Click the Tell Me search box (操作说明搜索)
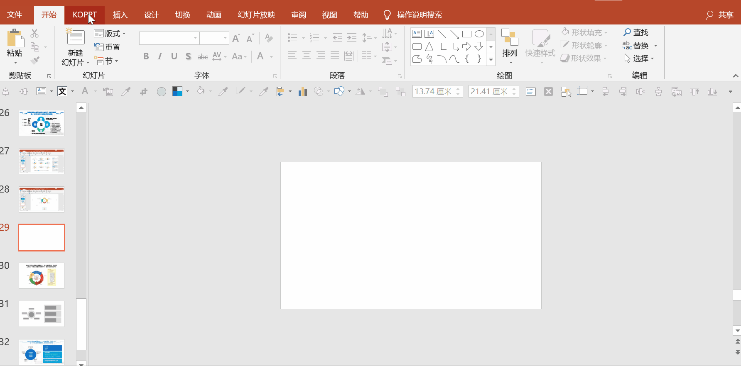 click(x=413, y=15)
